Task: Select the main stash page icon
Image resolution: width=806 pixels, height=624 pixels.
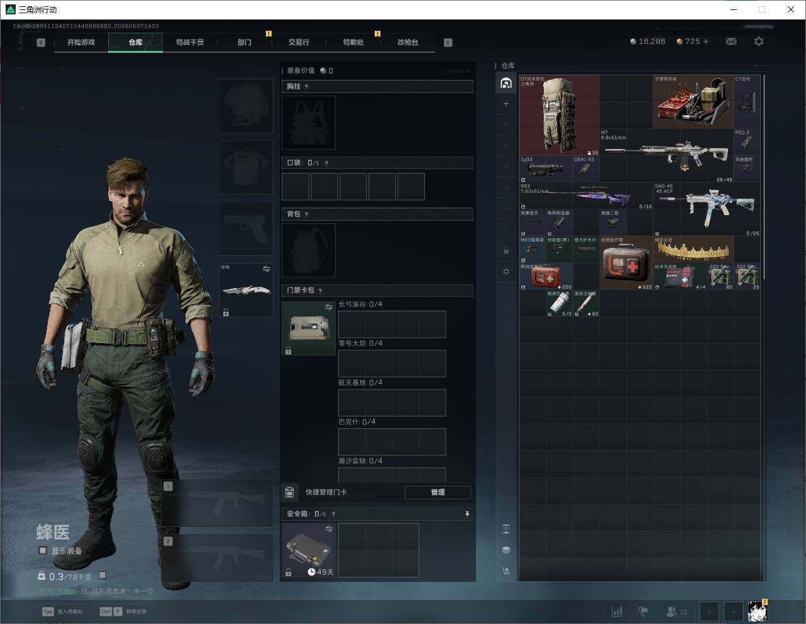Action: tap(506, 83)
